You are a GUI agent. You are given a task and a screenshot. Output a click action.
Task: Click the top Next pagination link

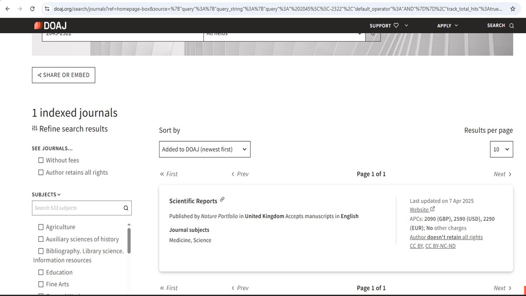coord(502,174)
